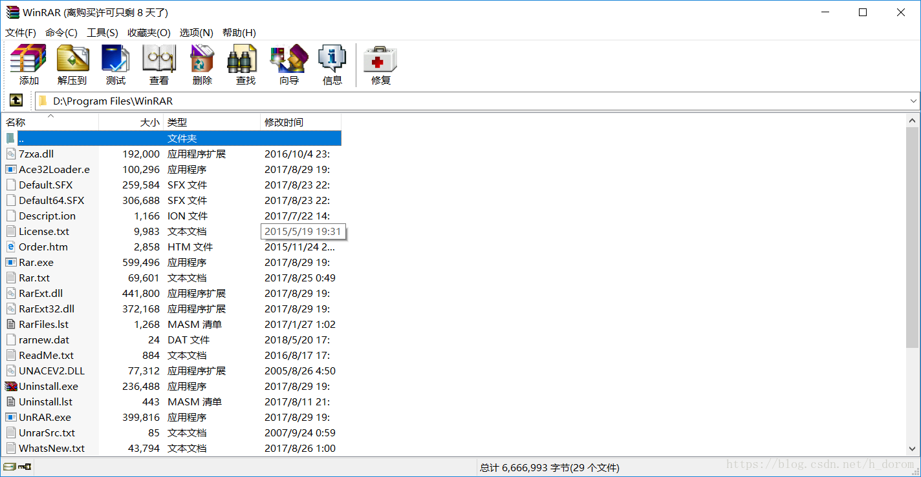This screenshot has width=921, height=477.
Task: Click the Default.SFX file icon
Action: [11, 185]
